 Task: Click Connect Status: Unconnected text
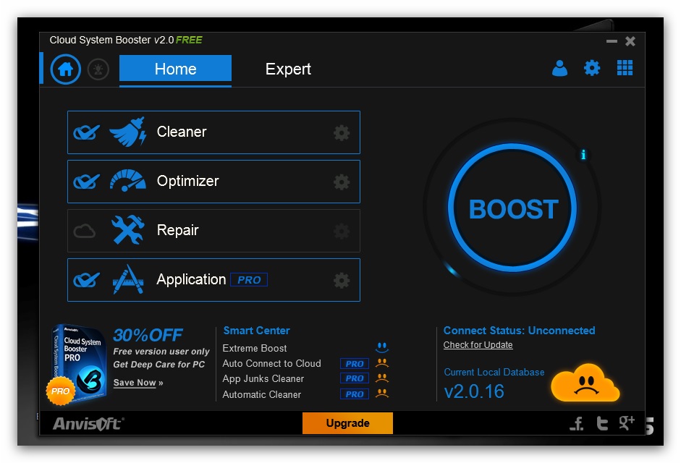pyautogui.click(x=519, y=331)
